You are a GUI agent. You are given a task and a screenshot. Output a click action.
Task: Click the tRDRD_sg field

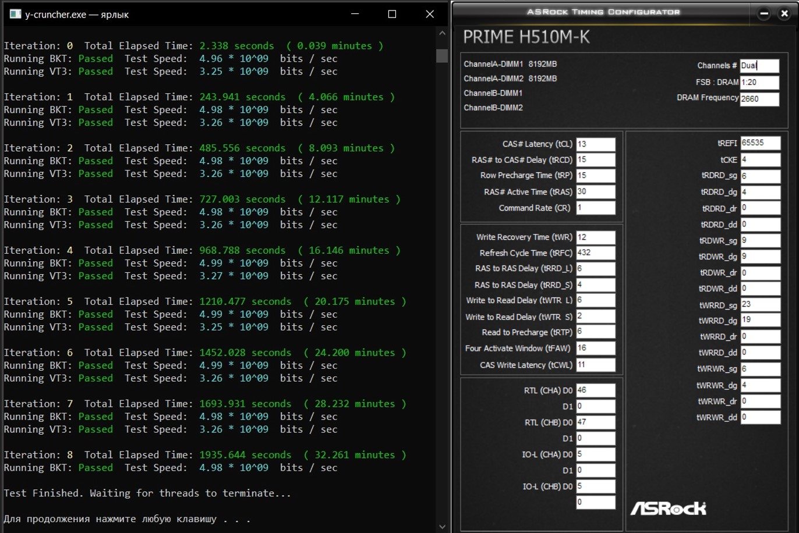[x=760, y=176]
